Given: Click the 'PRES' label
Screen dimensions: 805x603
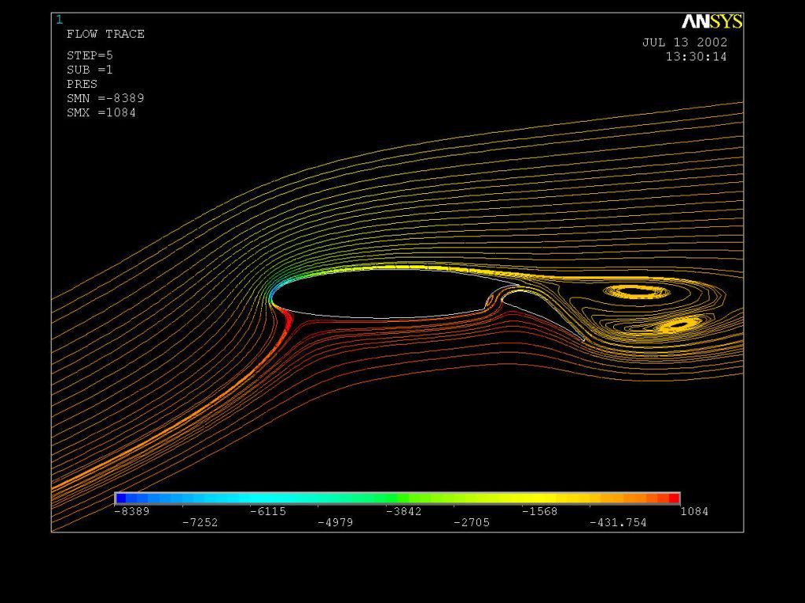Looking at the screenshot, I should pos(82,84).
